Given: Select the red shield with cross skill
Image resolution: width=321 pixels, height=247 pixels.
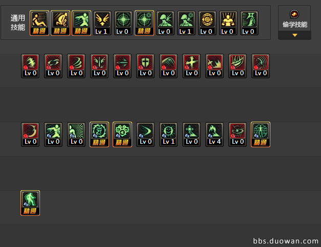Looking at the screenshot, I should [x=145, y=66].
